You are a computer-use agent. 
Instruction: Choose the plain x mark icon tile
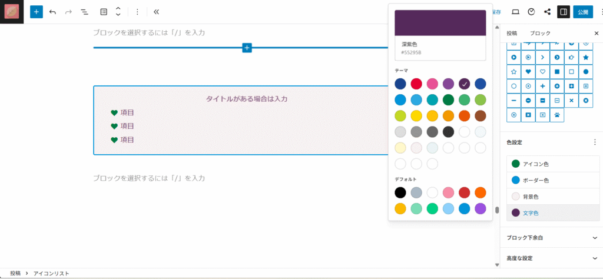coord(571,100)
